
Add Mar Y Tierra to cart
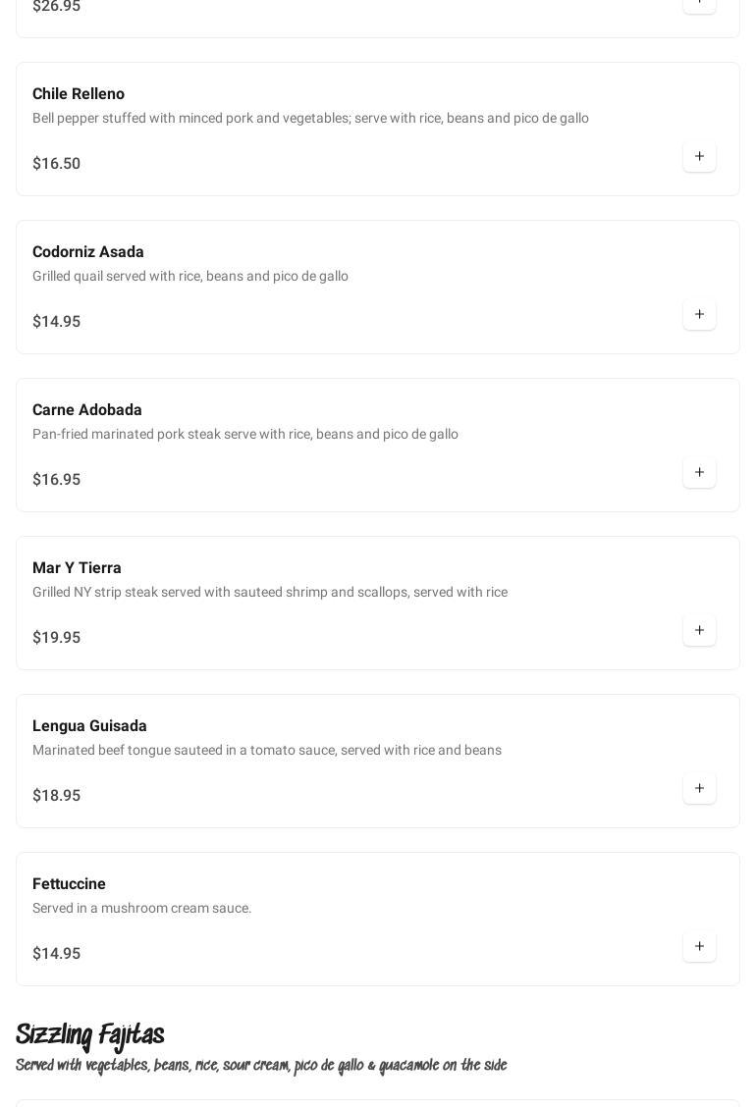pos(699,631)
